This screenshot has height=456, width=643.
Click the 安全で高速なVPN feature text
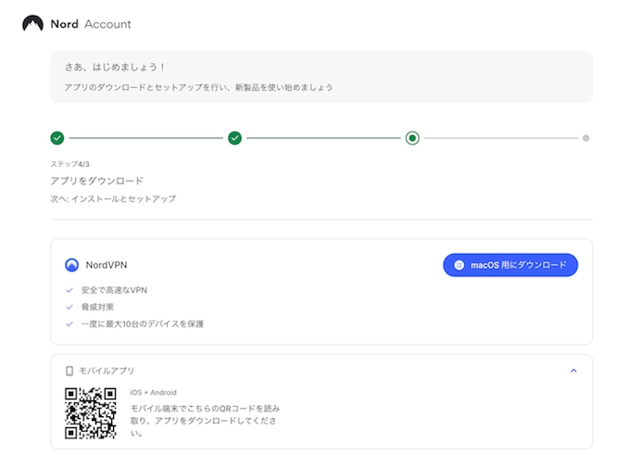click(114, 290)
